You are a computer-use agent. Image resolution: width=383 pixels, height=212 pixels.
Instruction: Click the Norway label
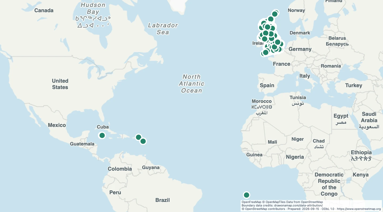(x=296, y=10)
